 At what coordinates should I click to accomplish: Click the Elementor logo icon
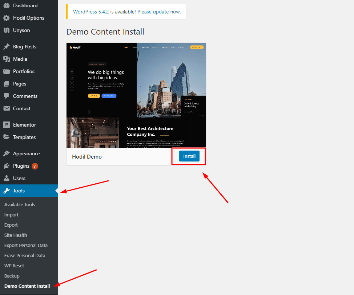click(7, 125)
